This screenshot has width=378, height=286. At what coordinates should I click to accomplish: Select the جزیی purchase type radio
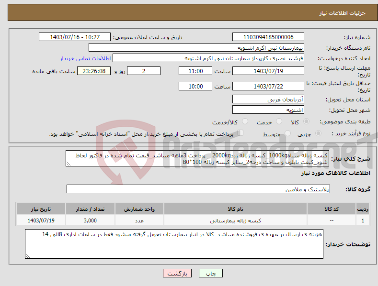pos(318,133)
